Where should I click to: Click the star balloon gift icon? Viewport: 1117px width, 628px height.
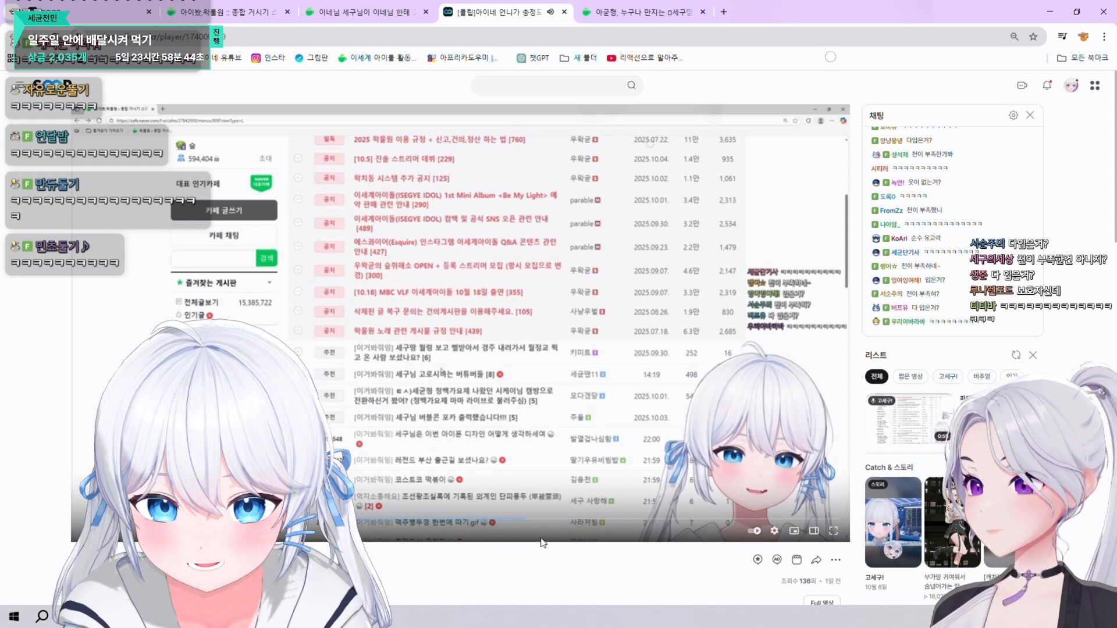point(757,559)
